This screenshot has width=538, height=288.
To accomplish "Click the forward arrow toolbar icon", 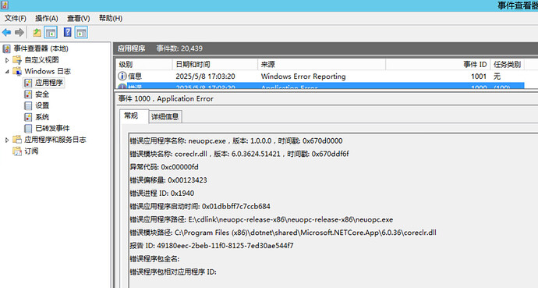I will 19,33.
